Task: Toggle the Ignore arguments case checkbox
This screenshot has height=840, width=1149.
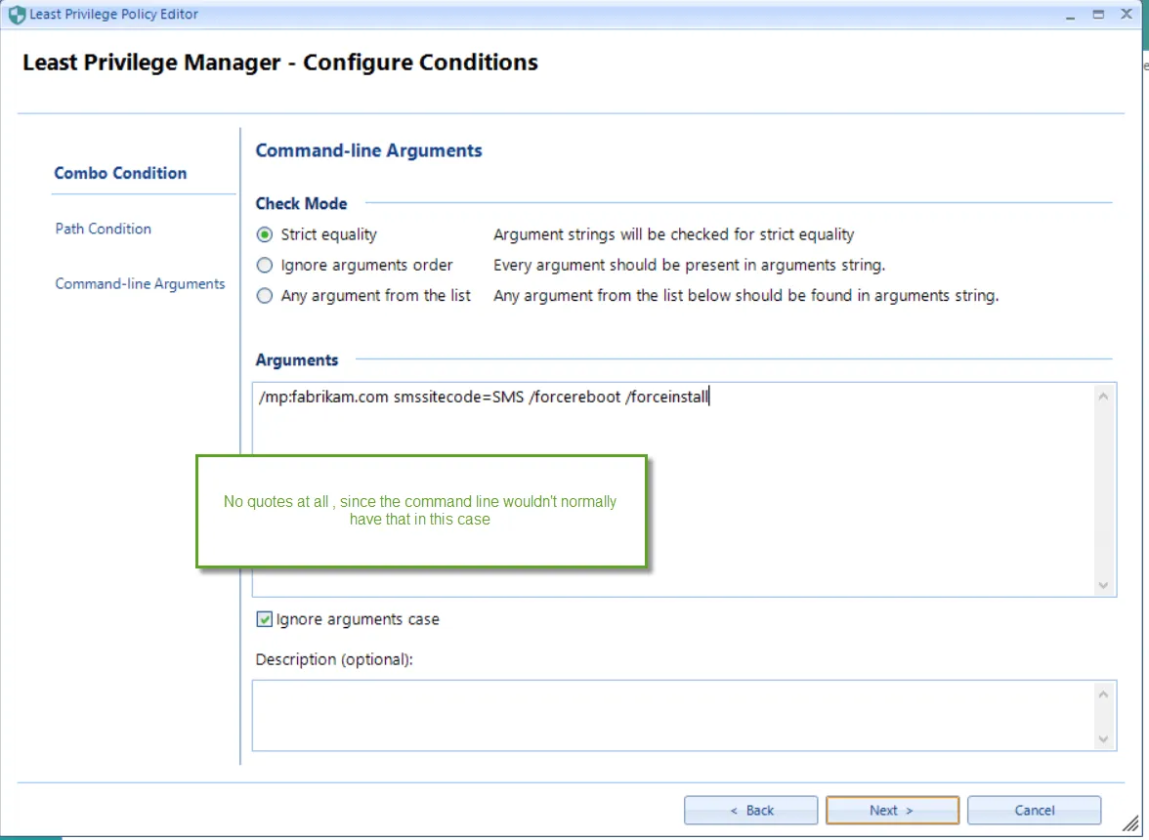Action: click(x=265, y=619)
